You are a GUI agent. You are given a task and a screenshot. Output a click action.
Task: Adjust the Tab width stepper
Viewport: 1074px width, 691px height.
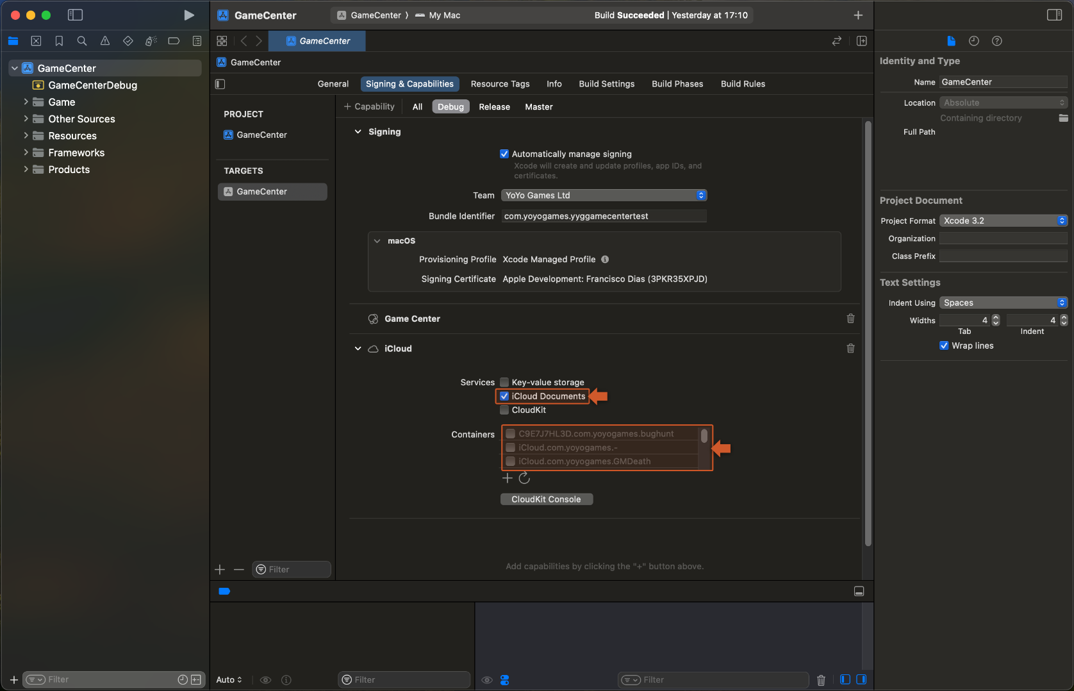(x=996, y=320)
